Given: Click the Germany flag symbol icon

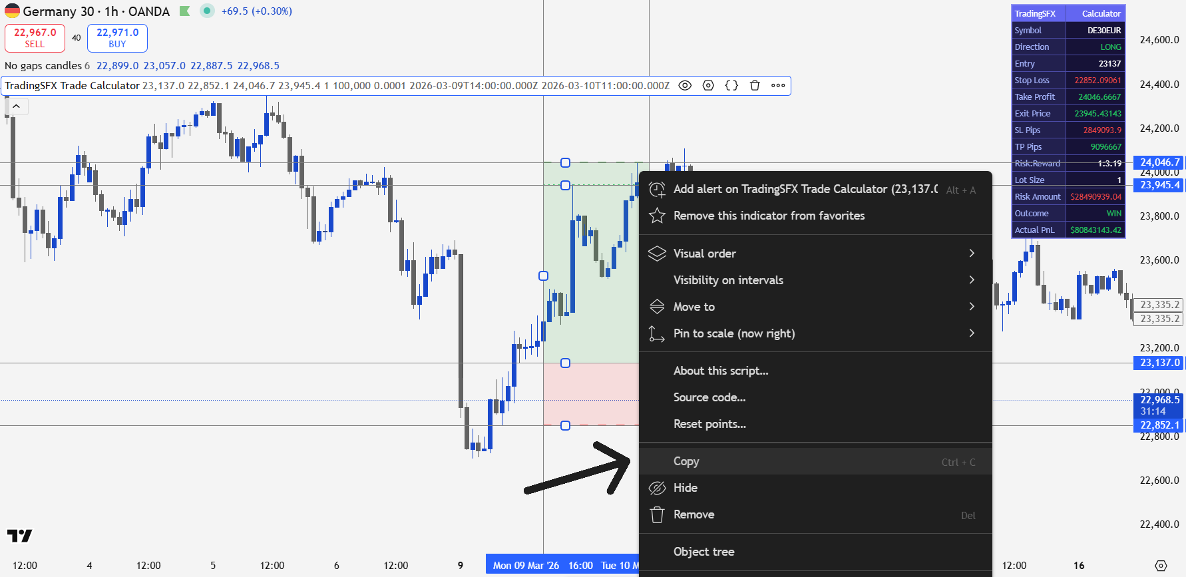Looking at the screenshot, I should pos(12,11).
